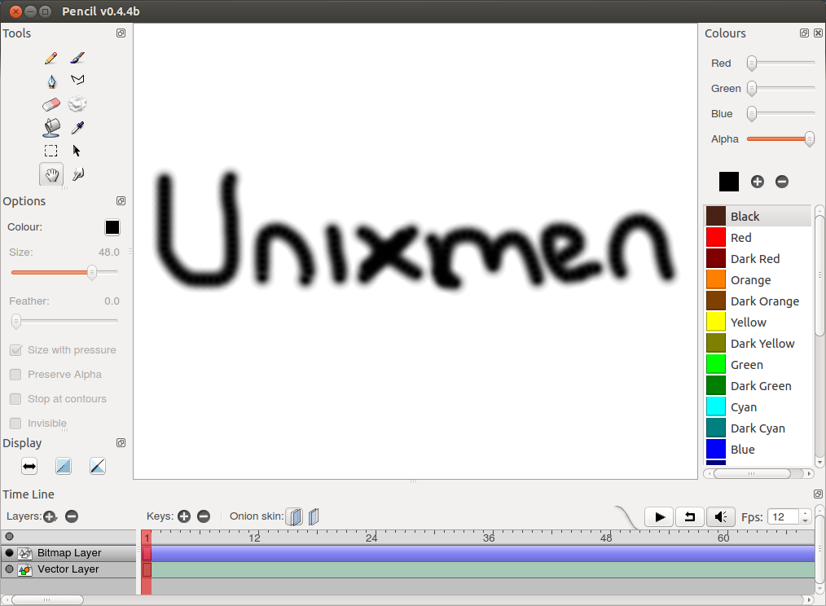The image size is (826, 606).
Task: Choose Dark Green in the colour list
Action: (x=758, y=386)
